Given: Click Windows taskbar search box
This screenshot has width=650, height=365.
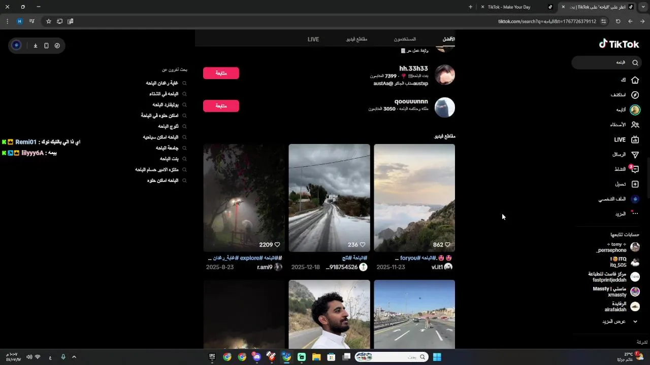Looking at the screenshot, I should [x=391, y=357].
